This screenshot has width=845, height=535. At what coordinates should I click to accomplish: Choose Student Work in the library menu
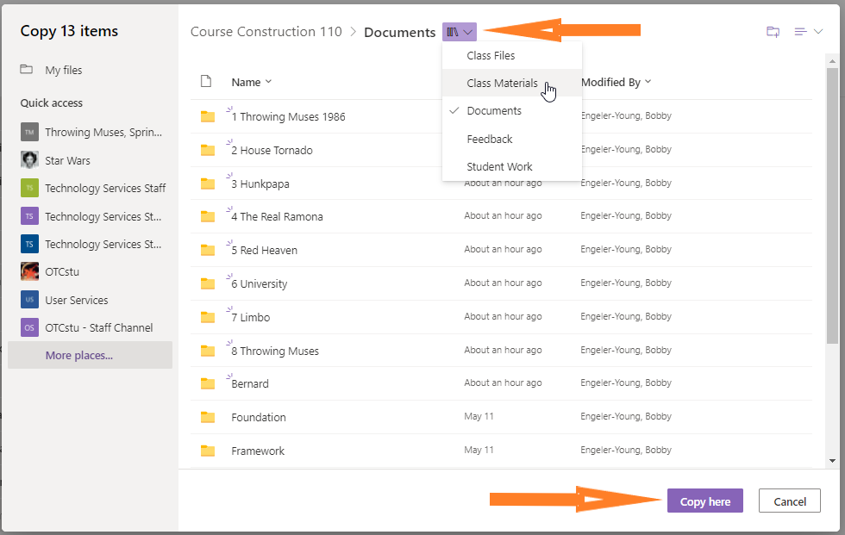(x=512, y=167)
